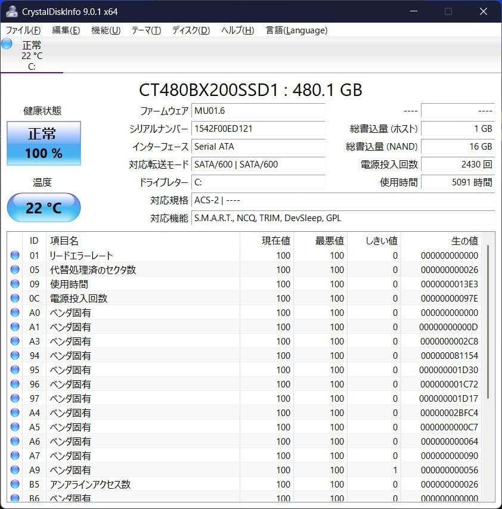Click the SMART list vertical scrollbar
Image resolution: width=502 pixels, height=509 pixels.
[488, 321]
